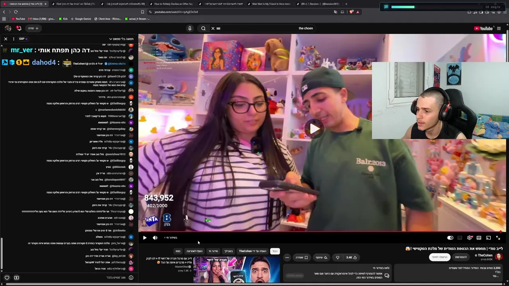Open the apps grid in bookmarks bar
The height and width of the screenshot is (286, 509).
pyautogui.click(x=4, y=19)
